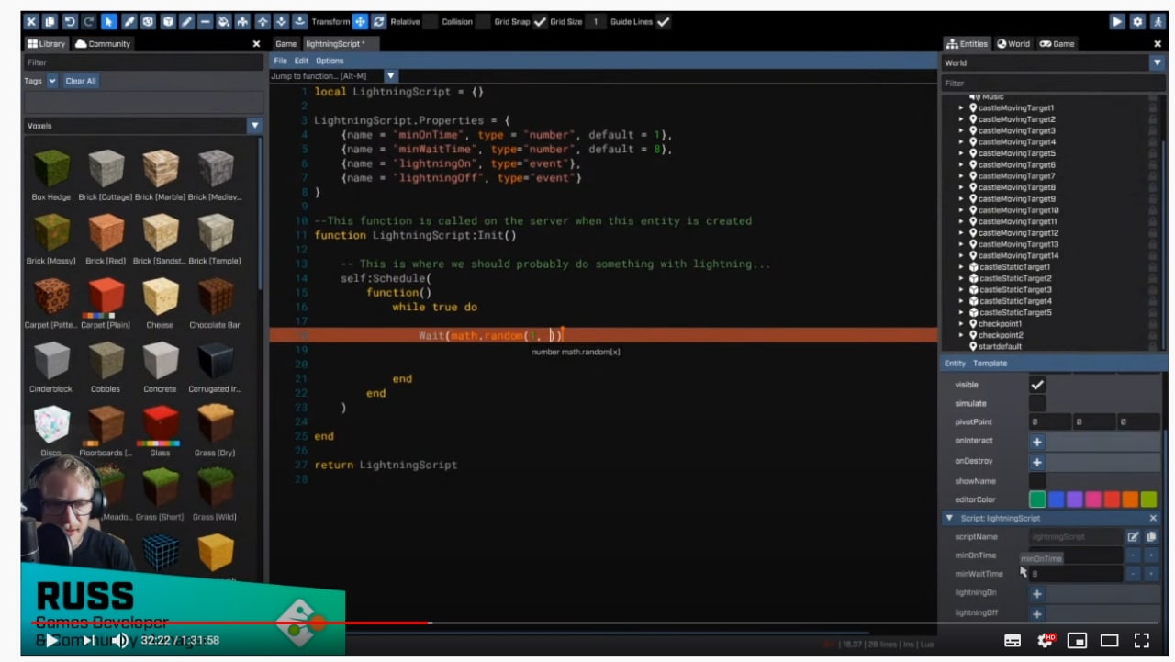Collapse the Script: lightningScript section
The height and width of the screenshot is (662, 1175).
click(x=949, y=518)
